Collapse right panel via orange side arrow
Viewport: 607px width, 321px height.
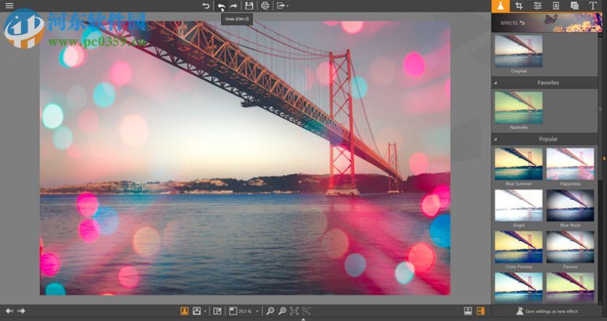(x=605, y=159)
